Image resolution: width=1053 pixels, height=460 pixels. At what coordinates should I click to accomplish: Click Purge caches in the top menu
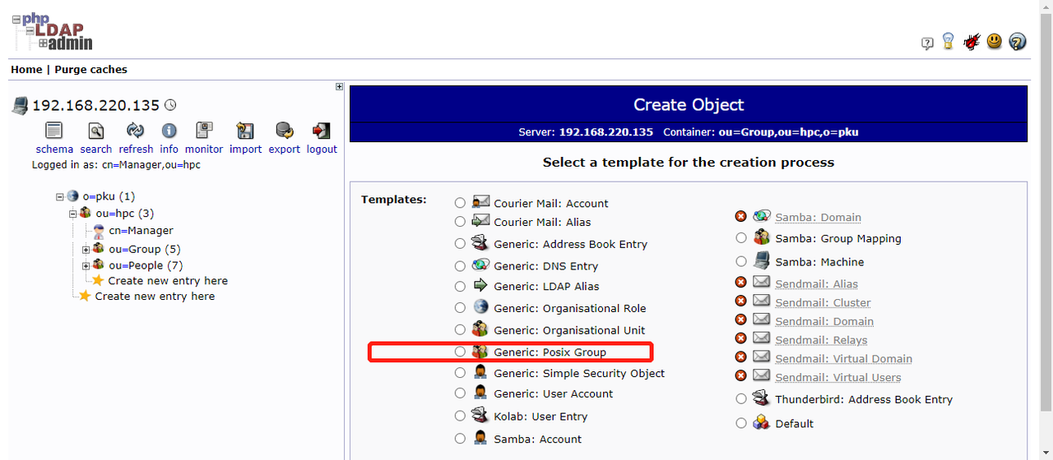pos(90,70)
